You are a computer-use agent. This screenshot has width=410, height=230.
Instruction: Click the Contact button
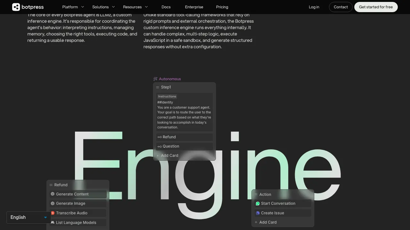click(340, 7)
